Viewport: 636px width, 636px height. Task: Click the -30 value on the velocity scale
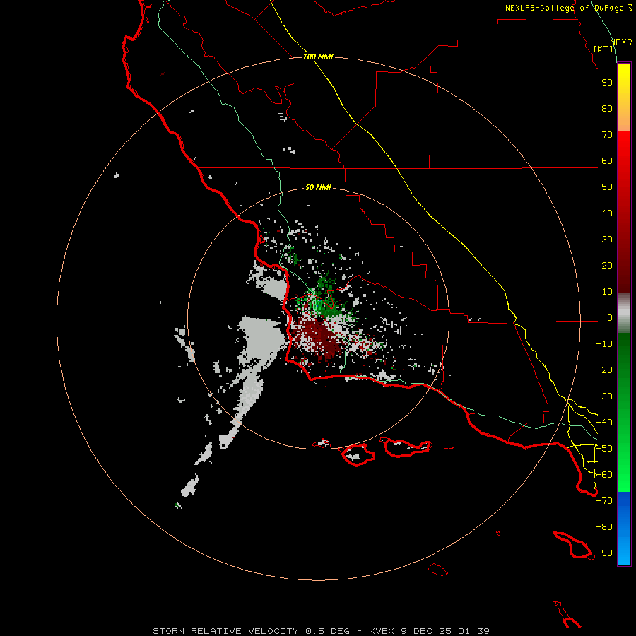pos(604,396)
